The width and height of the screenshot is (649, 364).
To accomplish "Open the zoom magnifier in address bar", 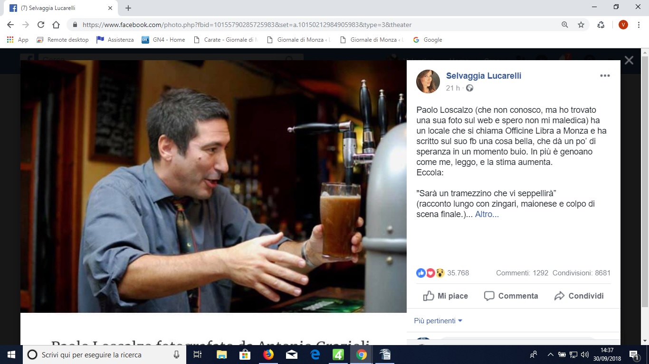I will (x=565, y=25).
